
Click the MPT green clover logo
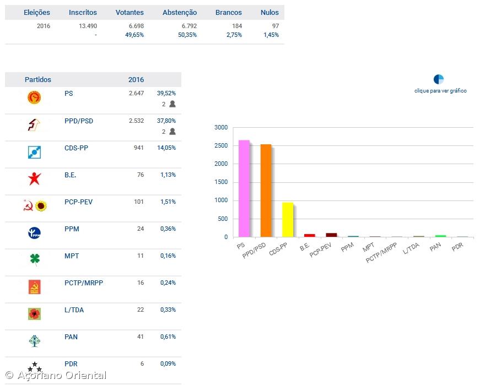(x=34, y=259)
